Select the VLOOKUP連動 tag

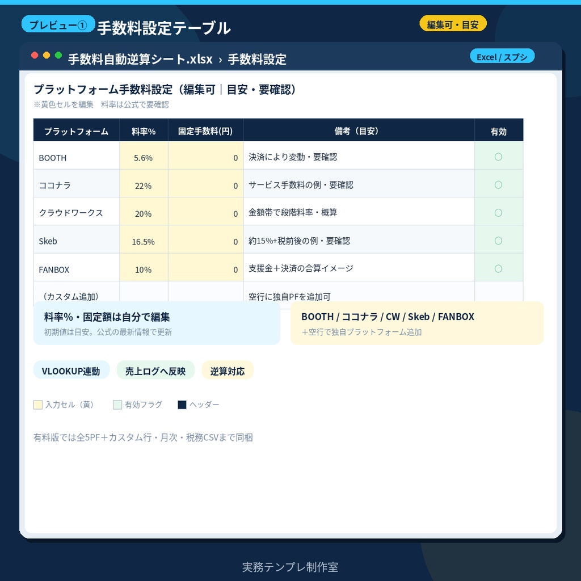[x=71, y=371]
